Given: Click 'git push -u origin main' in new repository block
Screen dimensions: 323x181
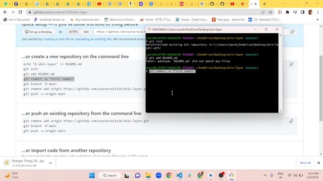Looking at the screenshot, I should 44,94.
